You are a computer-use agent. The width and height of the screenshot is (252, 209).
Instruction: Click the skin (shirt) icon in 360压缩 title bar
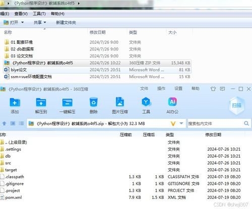(x=213, y=89)
